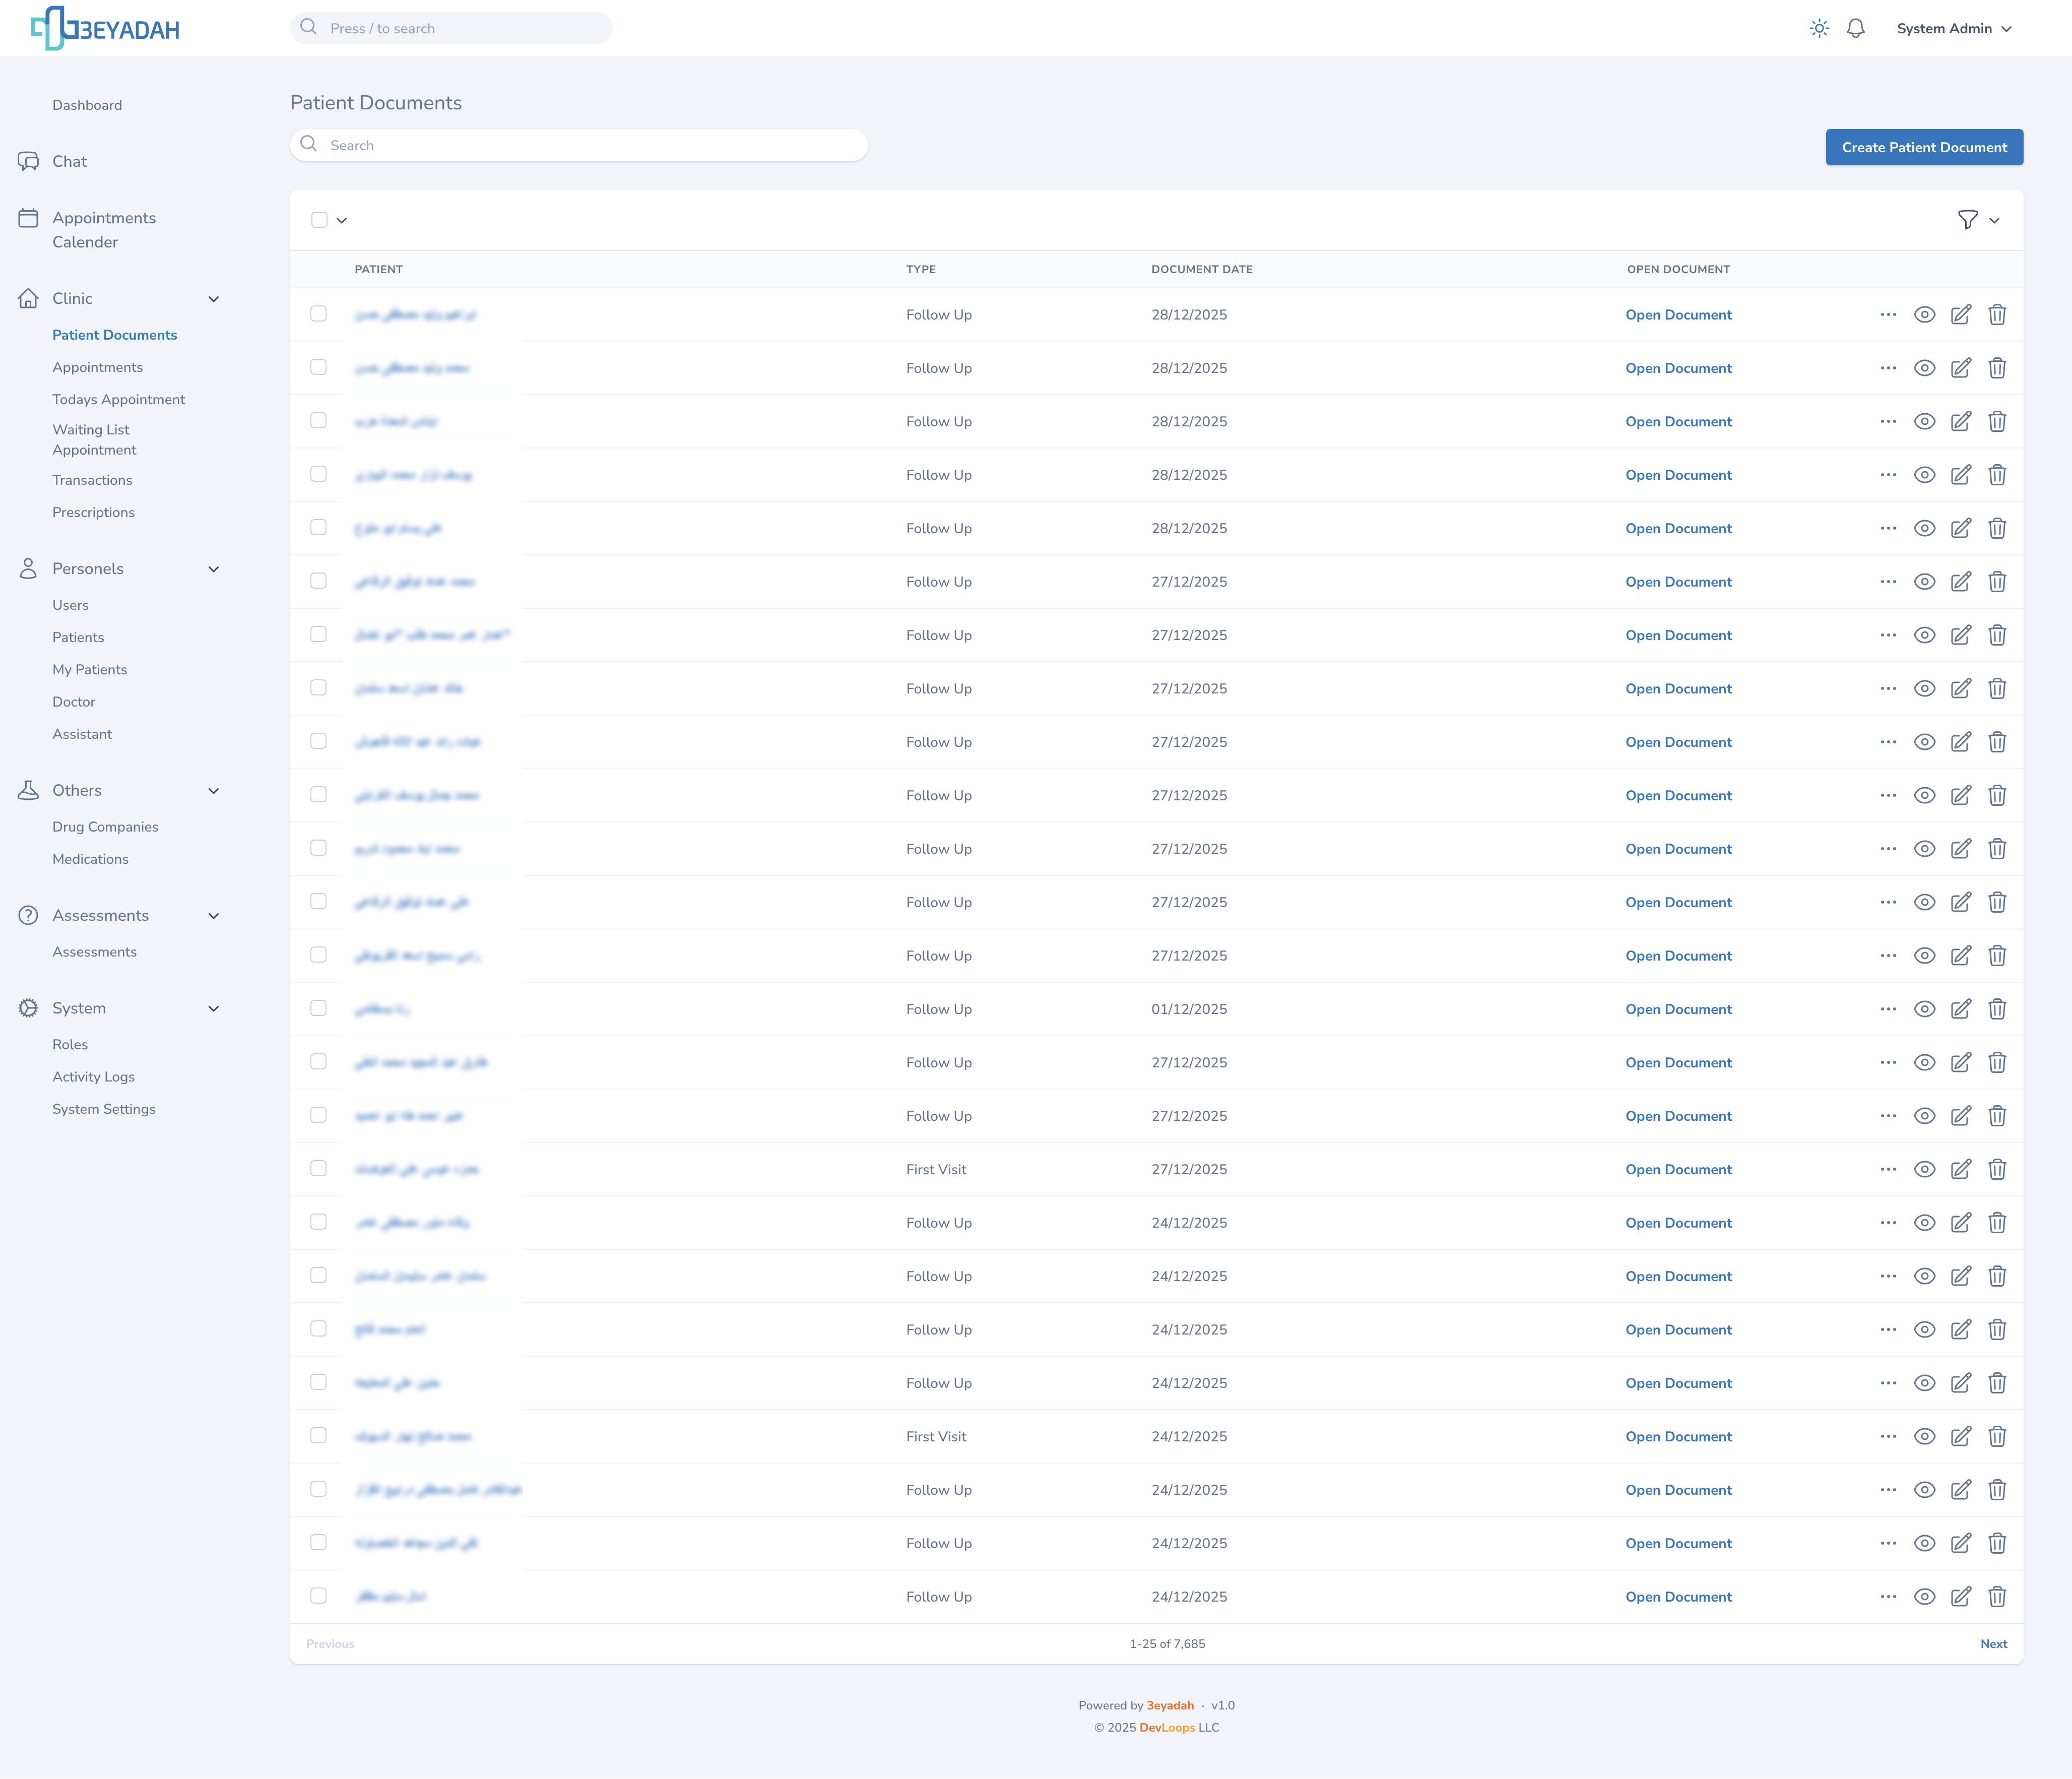Click the Create Patient Document button

tap(1923, 147)
